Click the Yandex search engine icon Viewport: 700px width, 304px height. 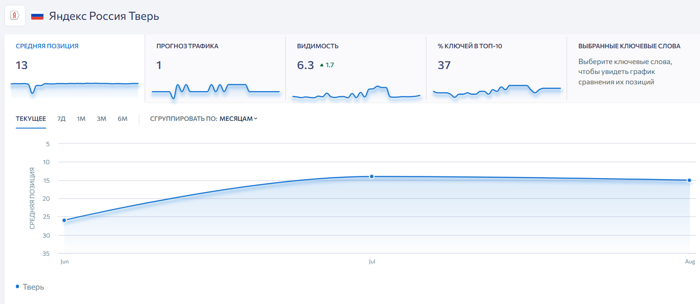(x=15, y=16)
